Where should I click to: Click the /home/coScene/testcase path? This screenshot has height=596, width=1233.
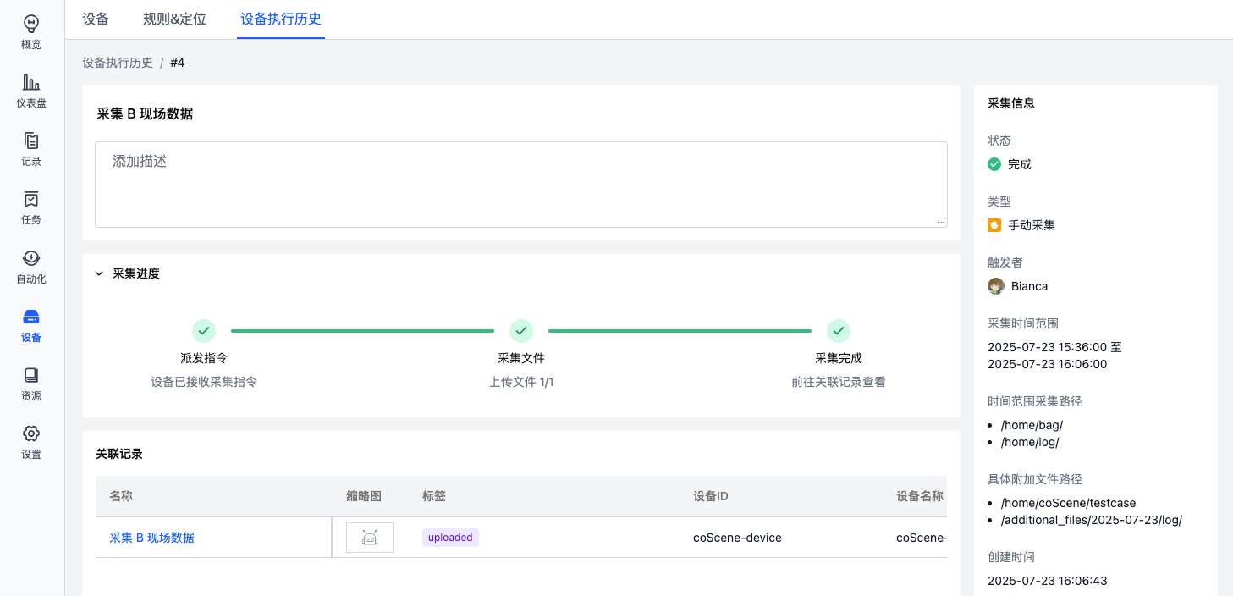tap(1068, 503)
